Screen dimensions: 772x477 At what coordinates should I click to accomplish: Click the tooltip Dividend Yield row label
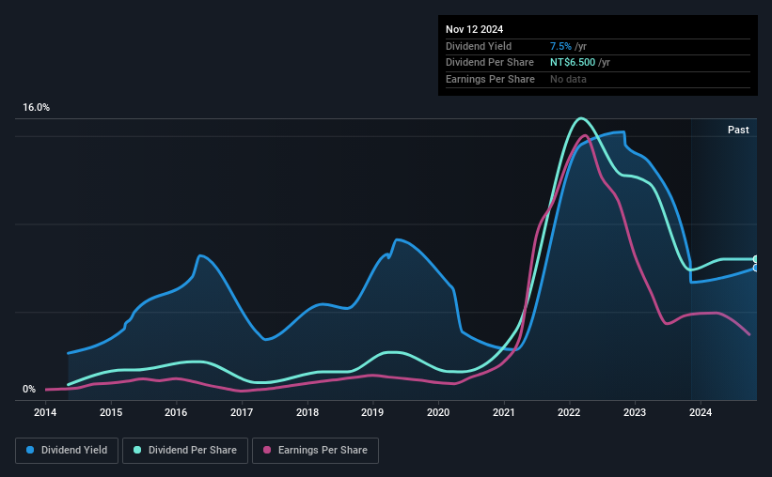479,46
